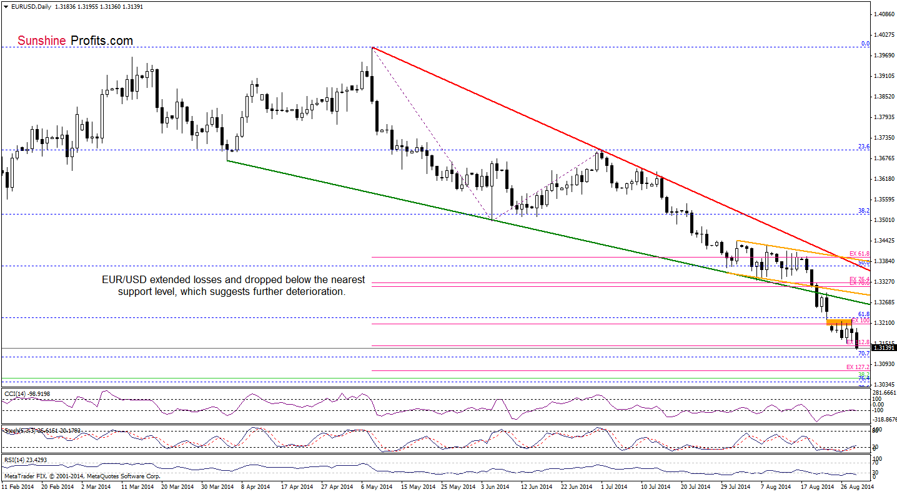Click the Fibonacci 23.6 level label
This screenshot has height=492, width=897.
coord(864,147)
